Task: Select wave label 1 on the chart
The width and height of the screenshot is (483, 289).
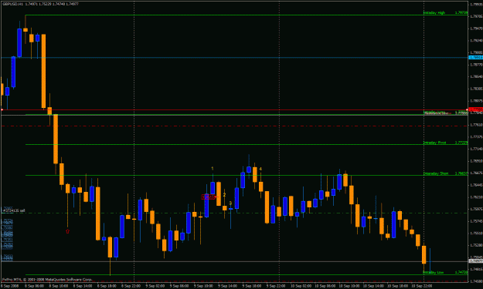Action: 213,169
